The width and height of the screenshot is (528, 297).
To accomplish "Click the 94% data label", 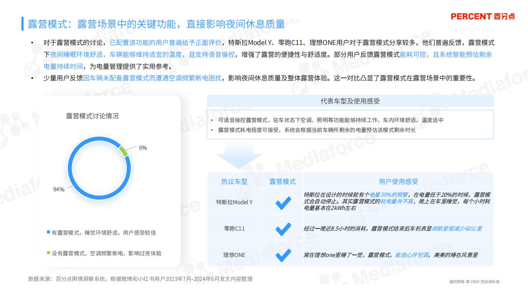I will point(59,189).
